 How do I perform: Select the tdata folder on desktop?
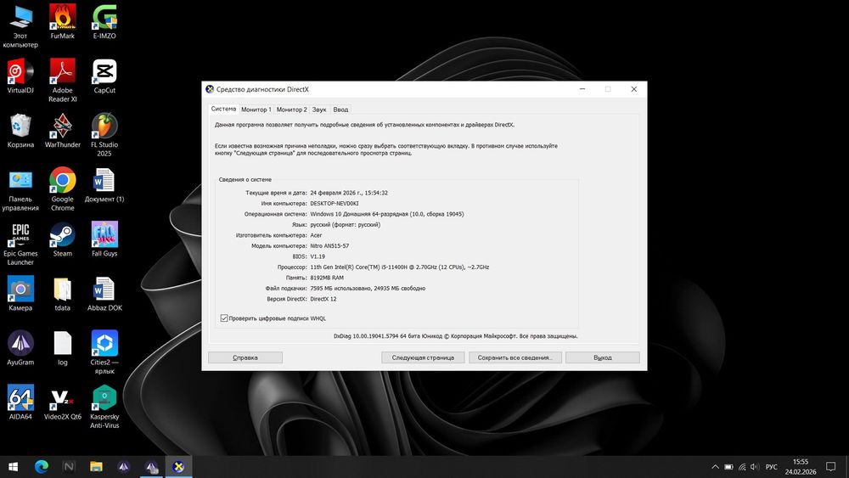(62, 294)
